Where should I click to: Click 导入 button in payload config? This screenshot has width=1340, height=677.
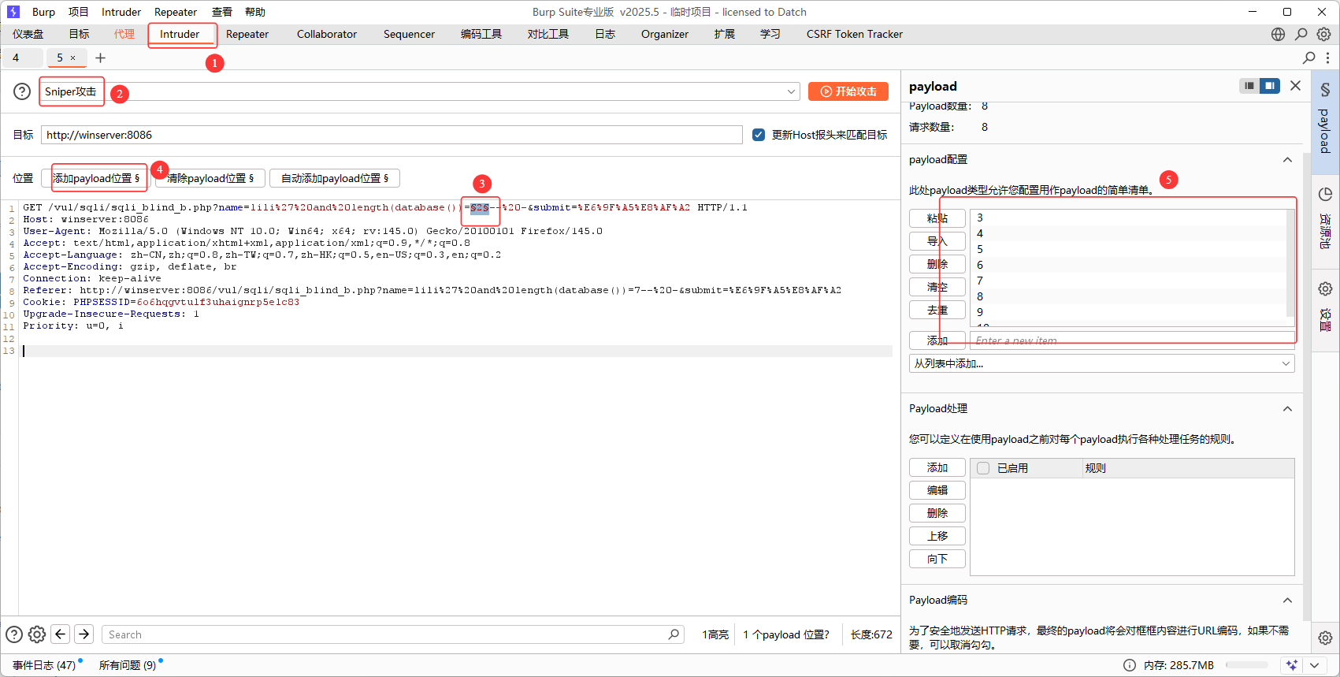click(x=937, y=241)
